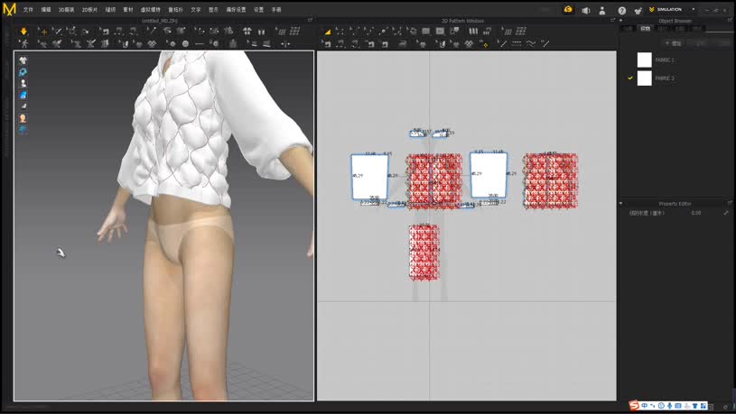Screen dimensions: 736x414
Task: Toggle the 中 Chinese input mode indicator
Action: [645, 406]
